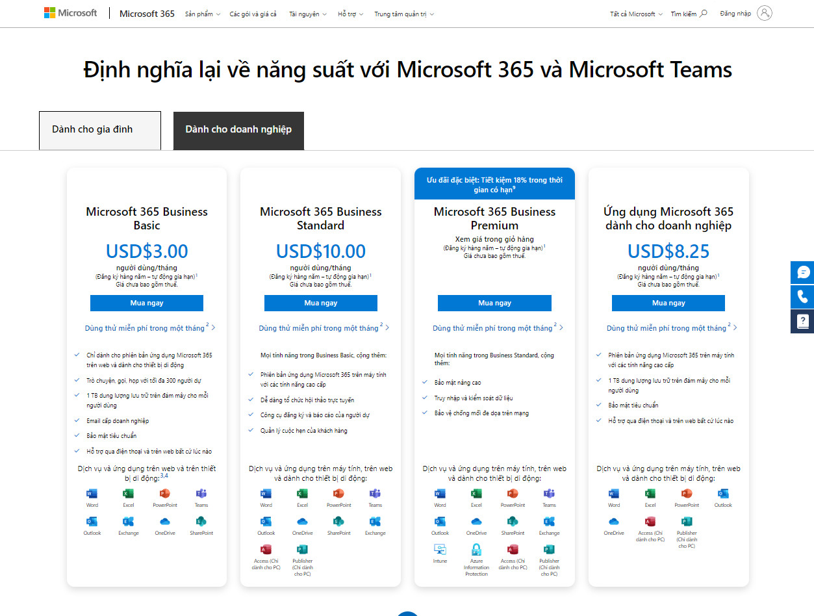Click Azure Information Protection icon

pos(476,550)
